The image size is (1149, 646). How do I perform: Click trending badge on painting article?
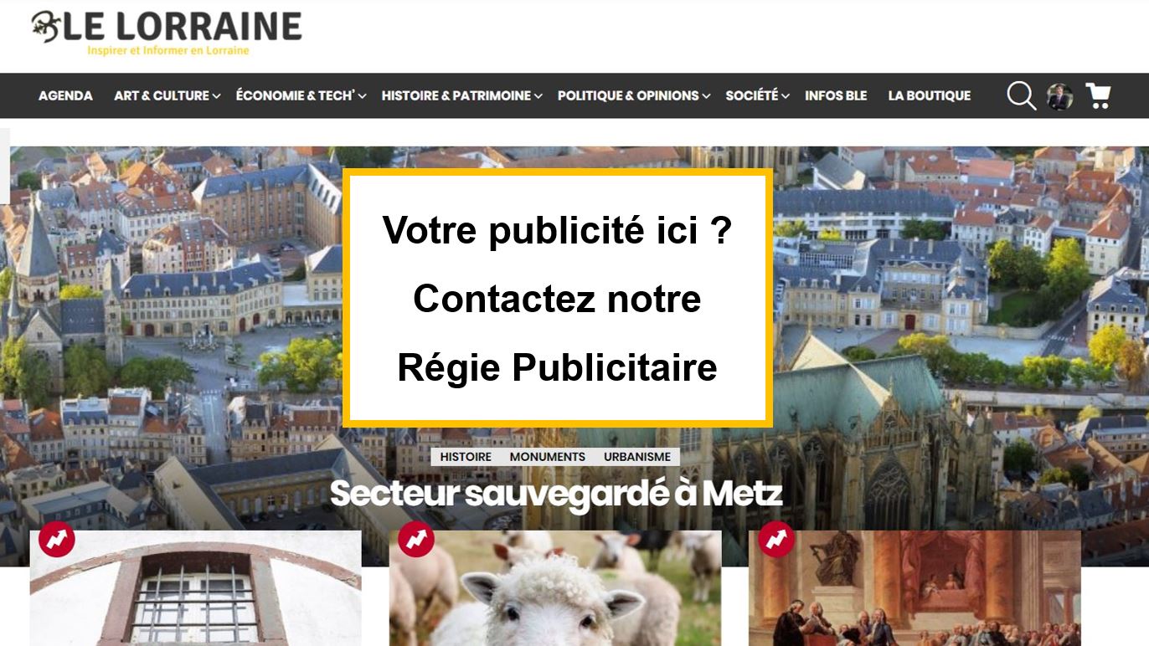776,539
